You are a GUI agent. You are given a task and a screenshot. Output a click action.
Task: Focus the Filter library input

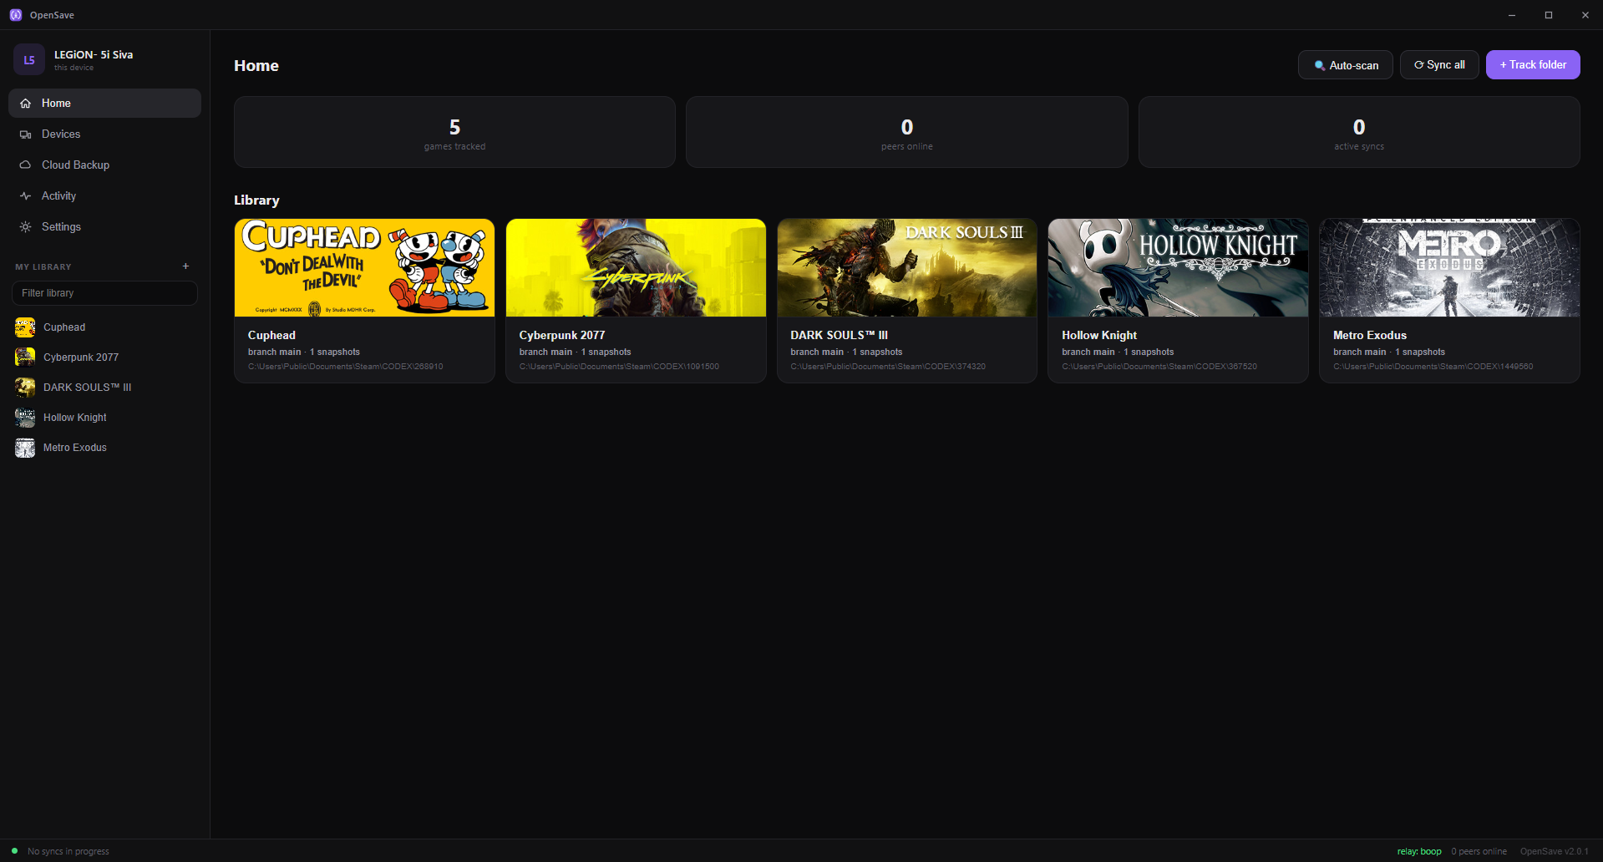[x=104, y=293]
